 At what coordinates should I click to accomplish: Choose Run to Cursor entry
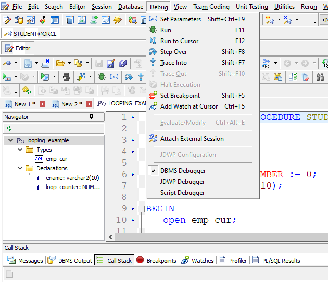click(203, 41)
